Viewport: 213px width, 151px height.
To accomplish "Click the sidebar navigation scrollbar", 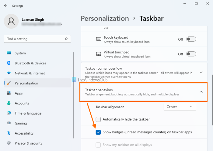I will tap(74, 95).
